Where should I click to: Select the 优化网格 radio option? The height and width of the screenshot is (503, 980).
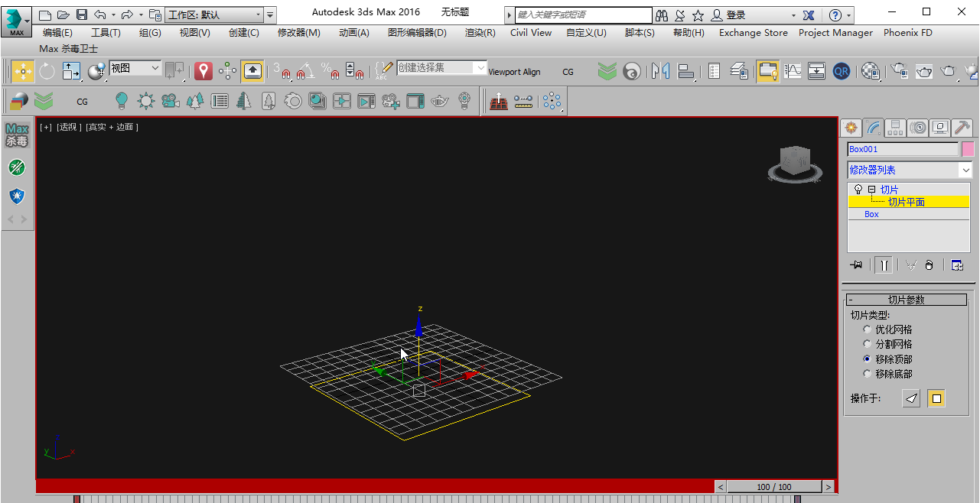(867, 329)
